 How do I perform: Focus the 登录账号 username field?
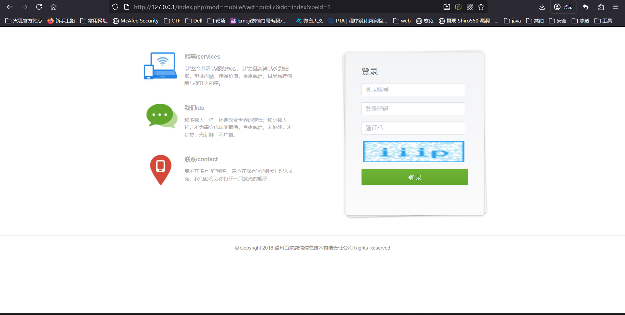pos(413,90)
